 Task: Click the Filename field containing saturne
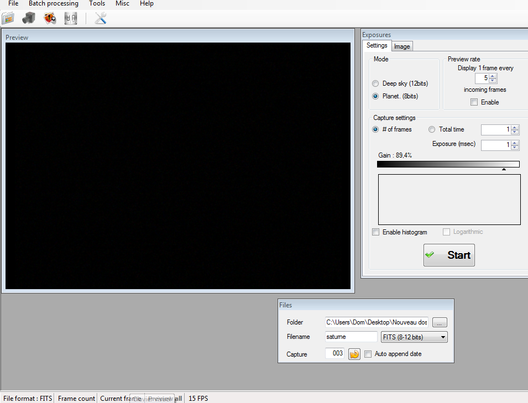pyautogui.click(x=351, y=337)
